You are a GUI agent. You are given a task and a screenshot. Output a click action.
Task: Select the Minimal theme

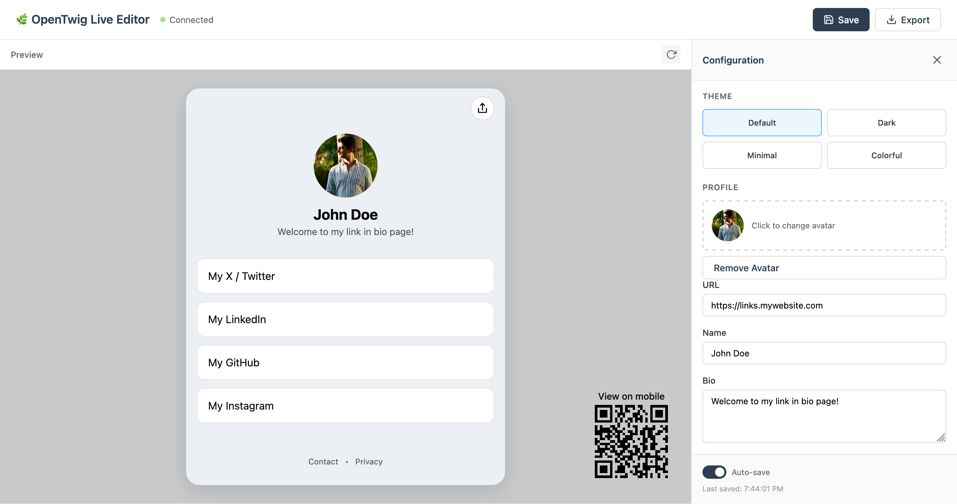click(762, 155)
